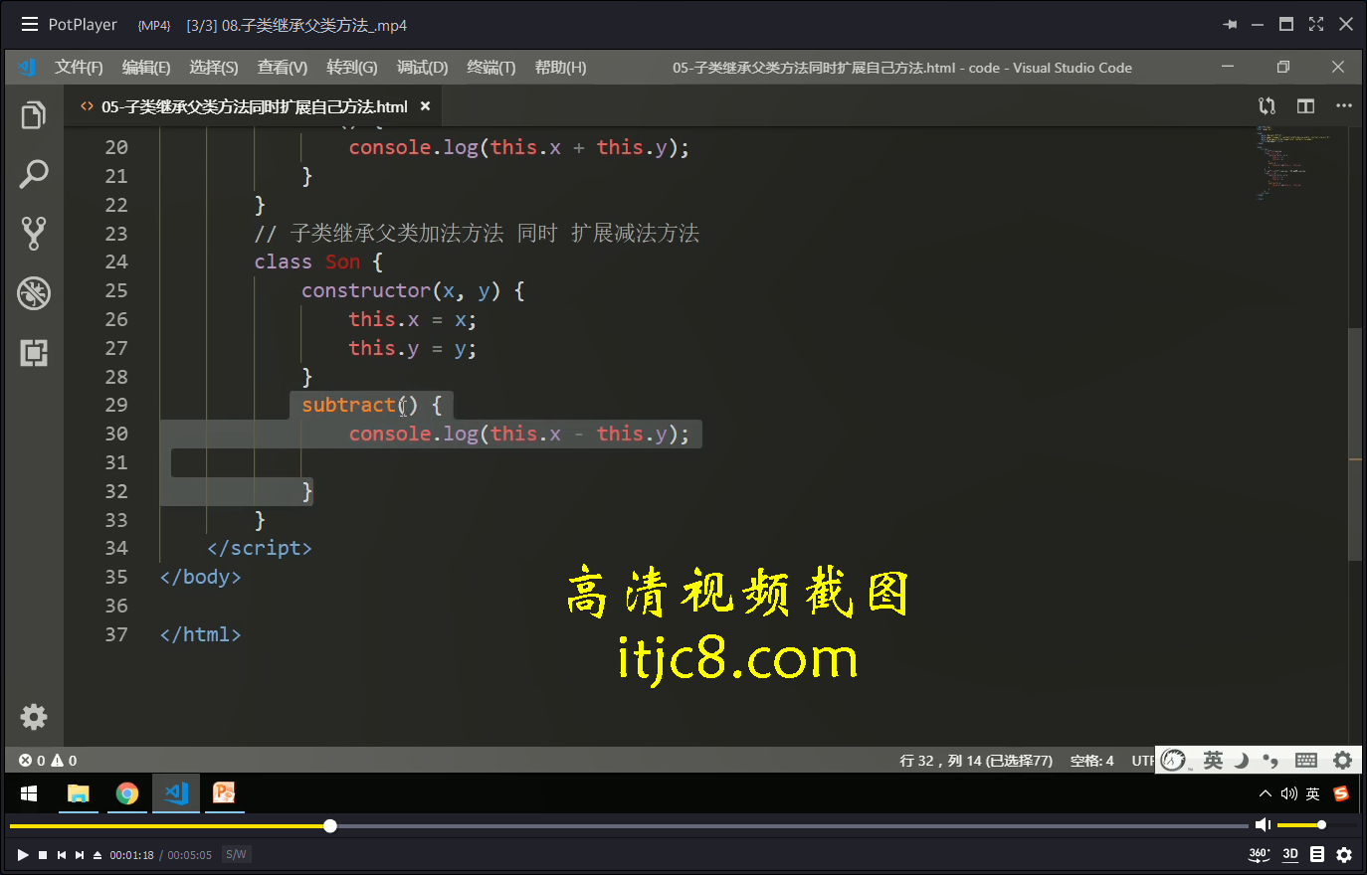Open the 终端(T) menu

point(491,68)
